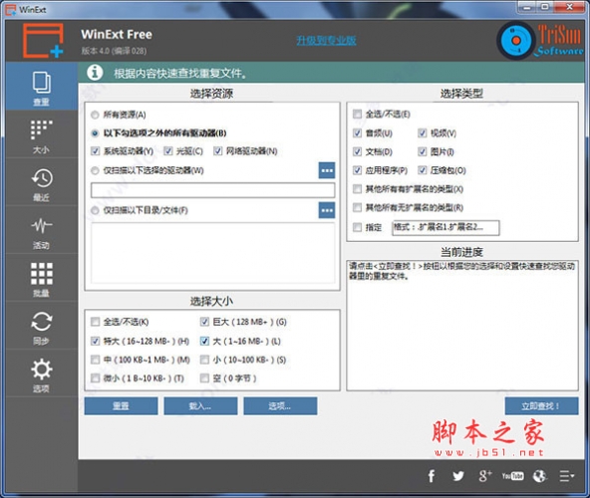Click the globe website icon

(539, 476)
